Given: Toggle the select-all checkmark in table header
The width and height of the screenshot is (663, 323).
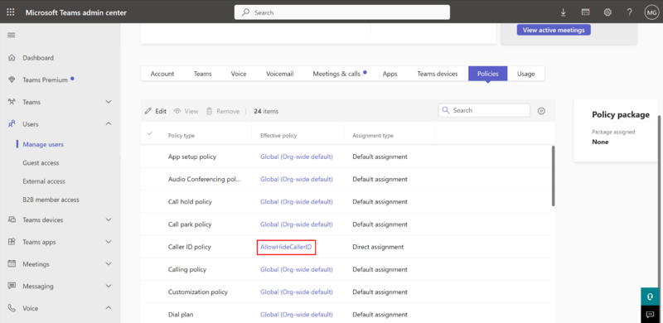Looking at the screenshot, I should [149, 133].
